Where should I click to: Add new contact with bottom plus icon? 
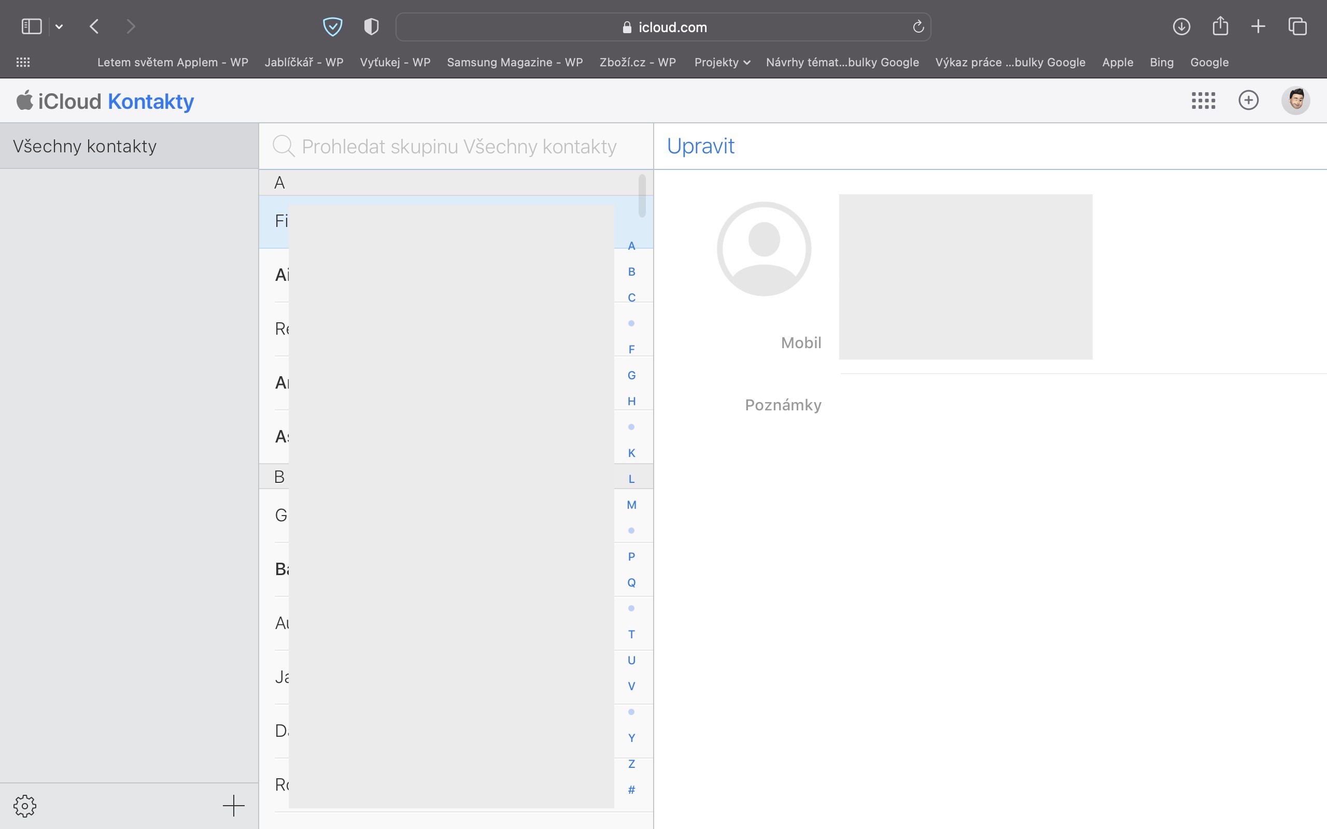(x=234, y=805)
